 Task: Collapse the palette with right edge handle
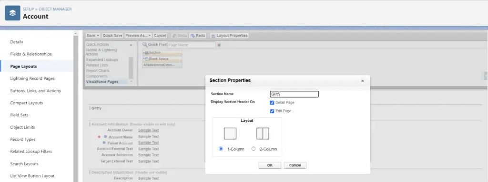[x=486, y=76]
